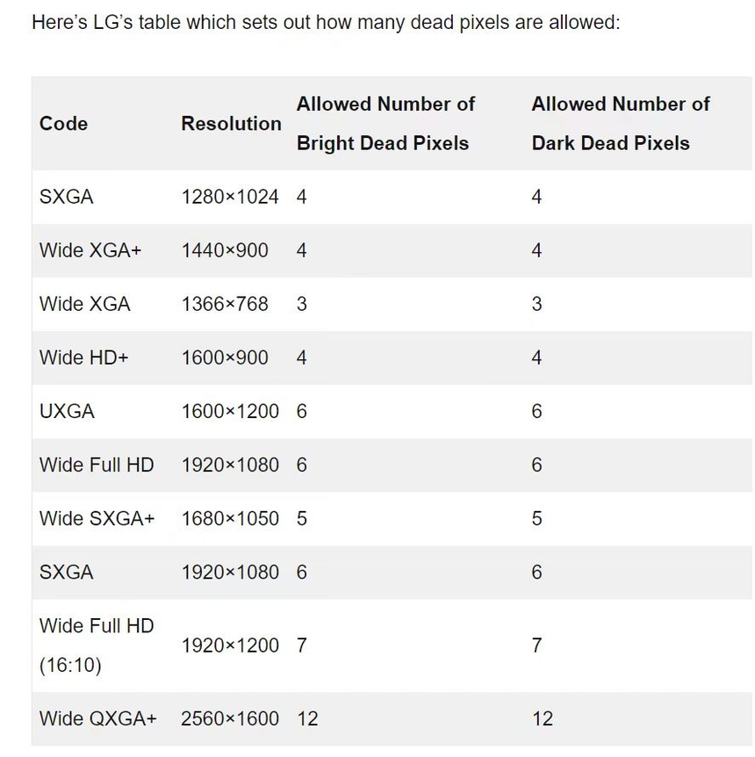
Task: Click the 2560×1600 resolution cell
Action: coord(230,718)
